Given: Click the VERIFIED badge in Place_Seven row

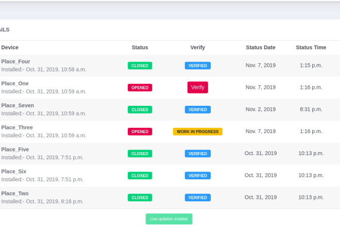Looking at the screenshot, I should click(x=197, y=109).
